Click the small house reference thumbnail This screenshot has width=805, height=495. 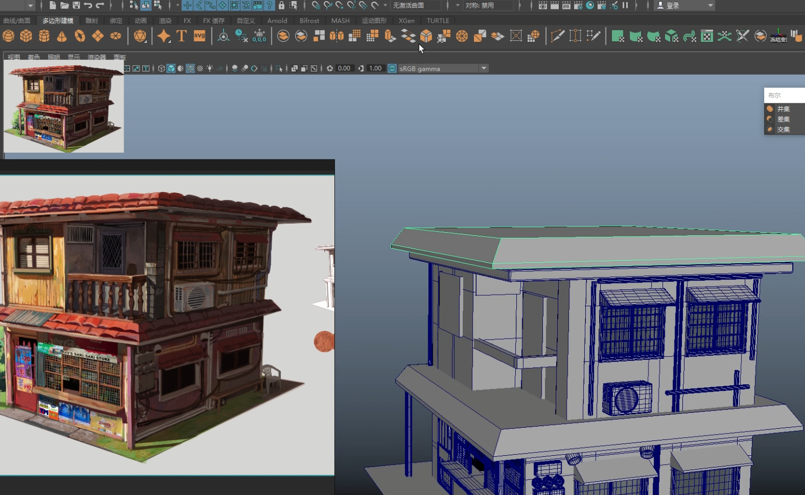(x=64, y=106)
